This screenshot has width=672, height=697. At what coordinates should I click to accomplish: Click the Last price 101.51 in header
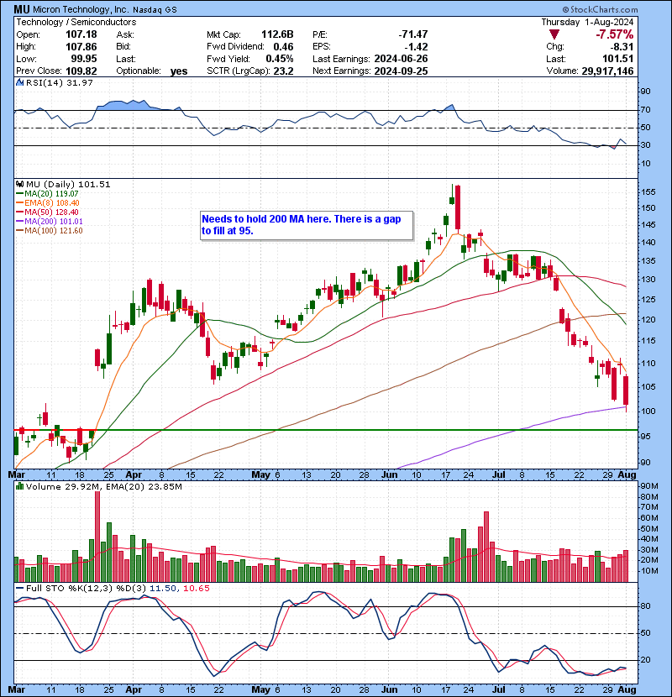point(618,59)
